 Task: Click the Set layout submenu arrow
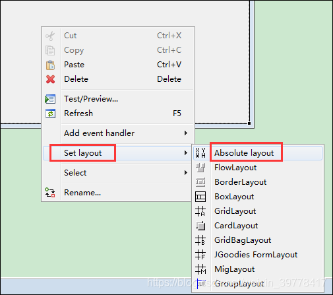pos(186,153)
